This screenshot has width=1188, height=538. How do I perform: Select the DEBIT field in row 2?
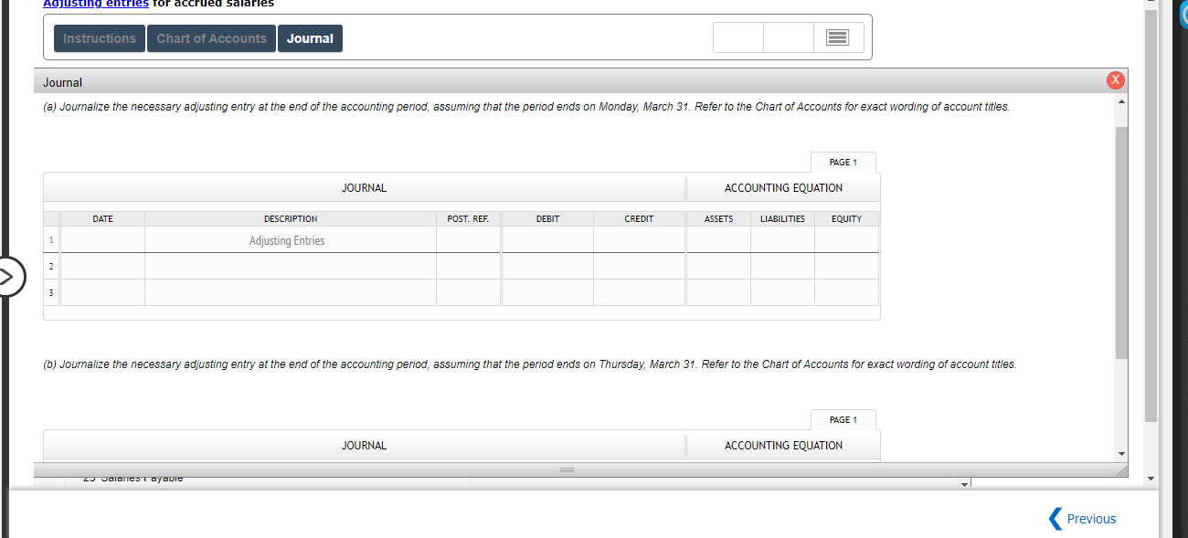click(x=546, y=266)
